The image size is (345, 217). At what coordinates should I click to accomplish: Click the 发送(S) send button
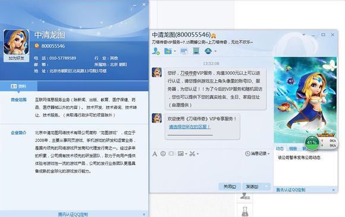click(x=252, y=187)
